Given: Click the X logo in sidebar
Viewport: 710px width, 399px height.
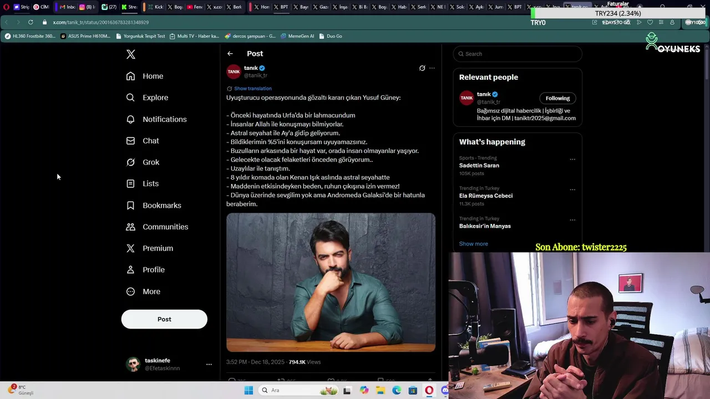Looking at the screenshot, I should 131,54.
